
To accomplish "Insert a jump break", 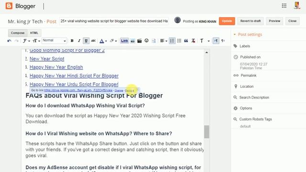I will coord(153,41).
